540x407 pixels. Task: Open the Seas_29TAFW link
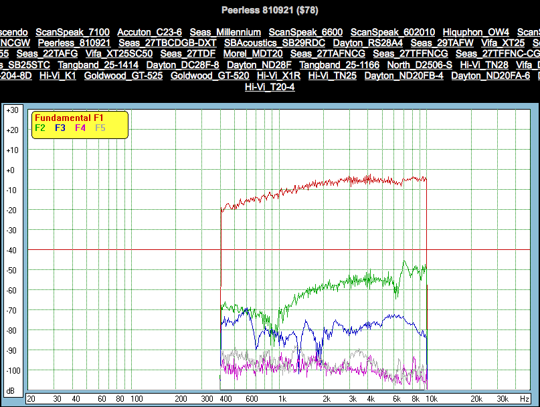(x=442, y=43)
